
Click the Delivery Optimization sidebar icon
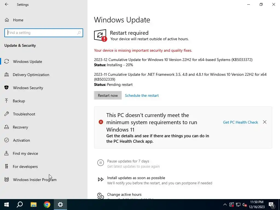click(7, 75)
